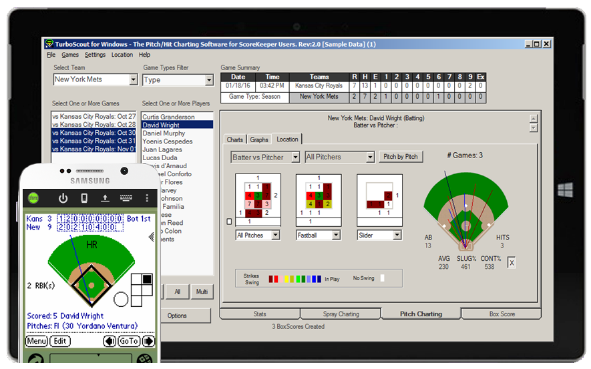Open the Game Types Filter dropdown

[x=209, y=80]
